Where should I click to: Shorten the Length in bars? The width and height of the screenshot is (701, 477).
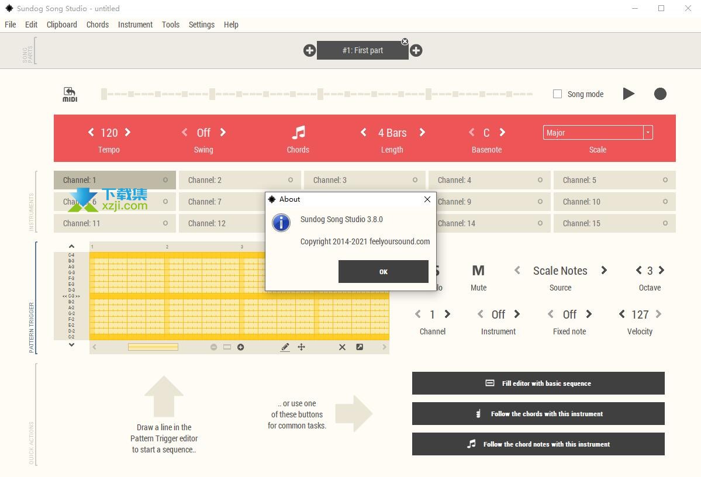pyautogui.click(x=364, y=132)
